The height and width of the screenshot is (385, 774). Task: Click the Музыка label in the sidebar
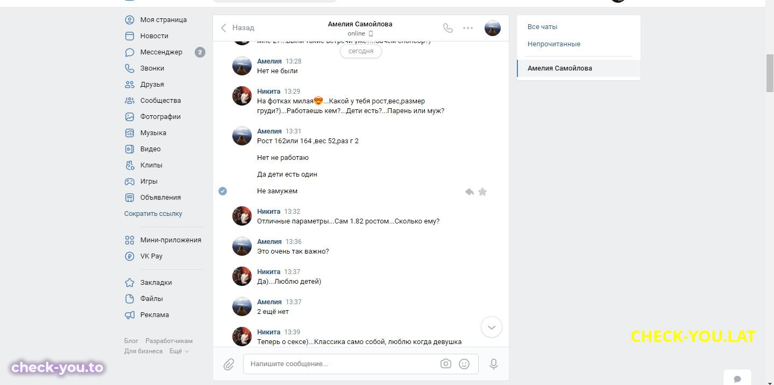pos(153,133)
